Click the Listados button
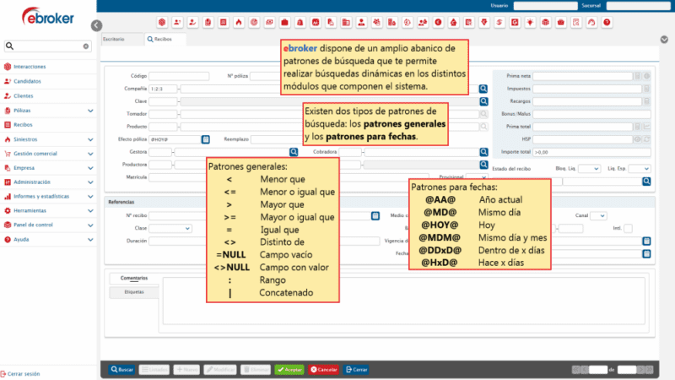The image size is (675, 380). [x=154, y=370]
